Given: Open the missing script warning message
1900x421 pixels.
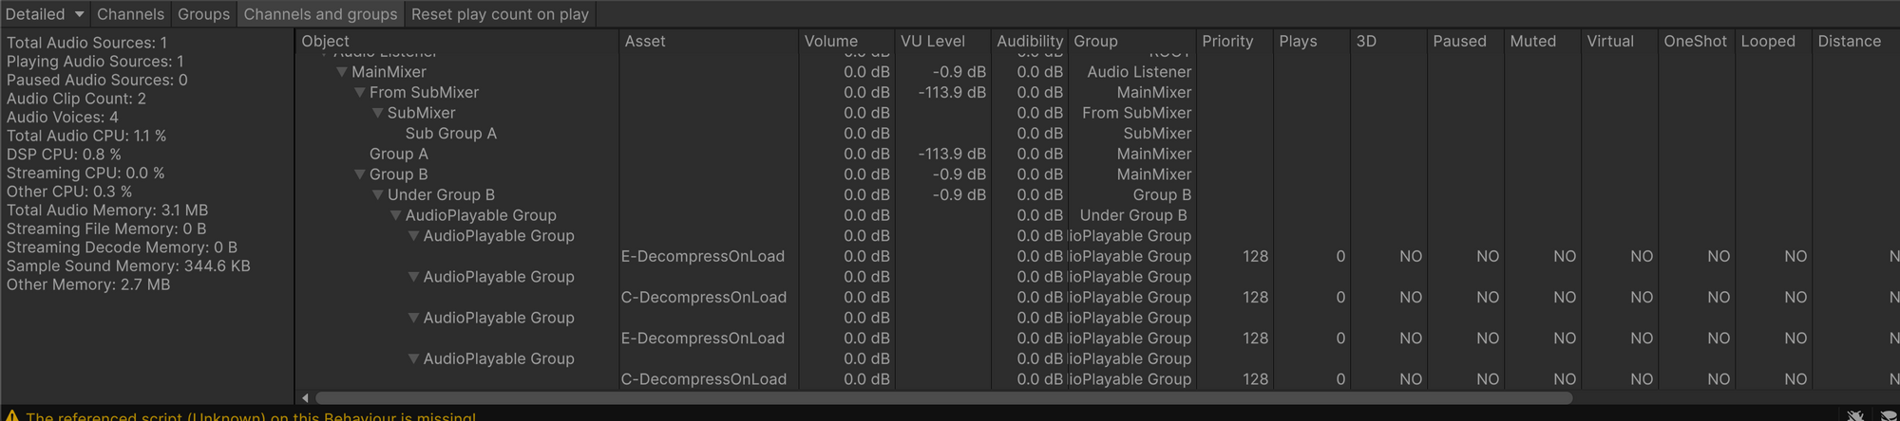Looking at the screenshot, I should [251, 416].
